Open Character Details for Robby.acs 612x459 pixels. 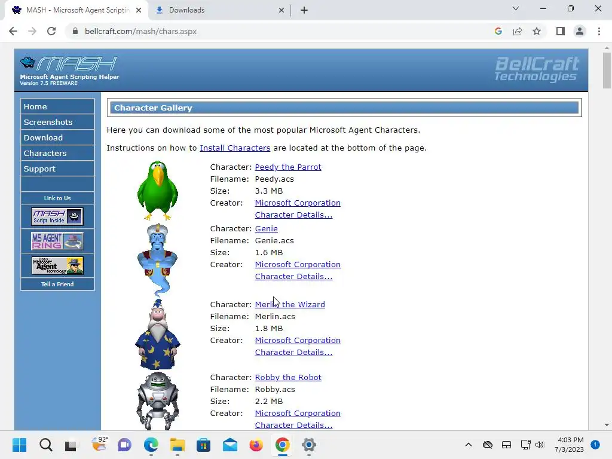(x=293, y=426)
